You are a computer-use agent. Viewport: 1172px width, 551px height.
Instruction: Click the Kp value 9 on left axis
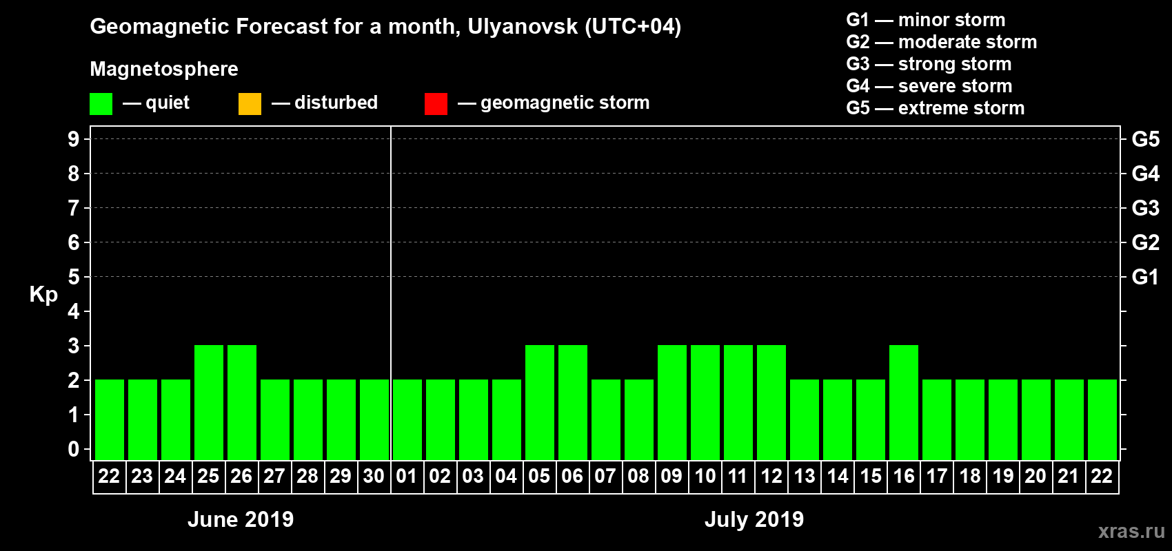[x=74, y=139]
